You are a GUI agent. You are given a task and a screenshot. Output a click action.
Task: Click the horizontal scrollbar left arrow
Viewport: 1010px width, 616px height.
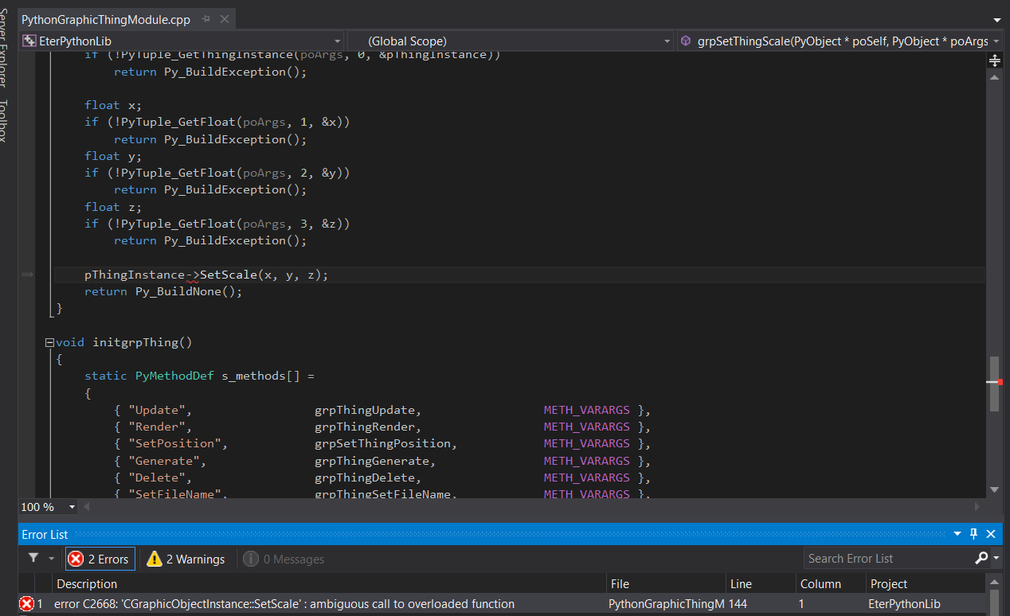pos(87,507)
